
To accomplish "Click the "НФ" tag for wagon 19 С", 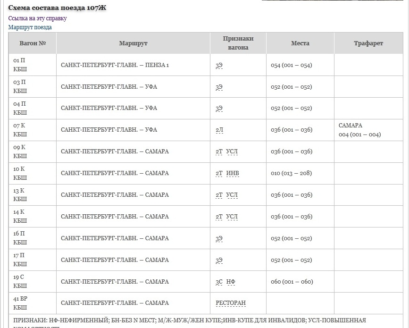I will click(231, 282).
